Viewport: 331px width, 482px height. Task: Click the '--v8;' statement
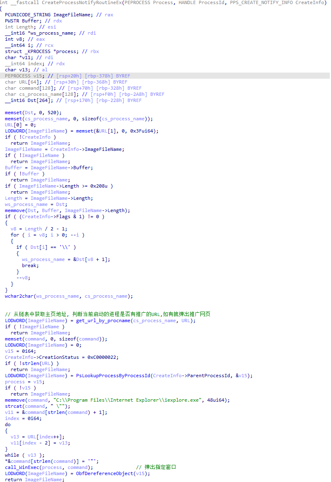[x=23, y=278]
